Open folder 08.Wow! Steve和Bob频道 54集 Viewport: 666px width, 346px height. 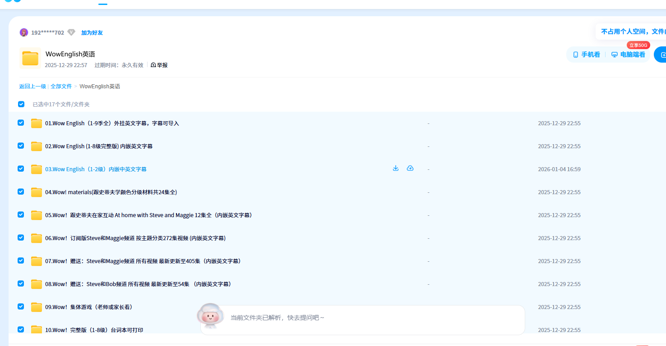[x=138, y=284]
